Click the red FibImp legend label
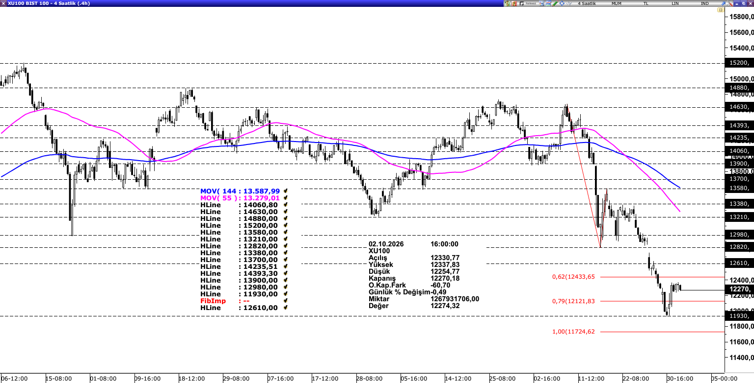 click(213, 301)
